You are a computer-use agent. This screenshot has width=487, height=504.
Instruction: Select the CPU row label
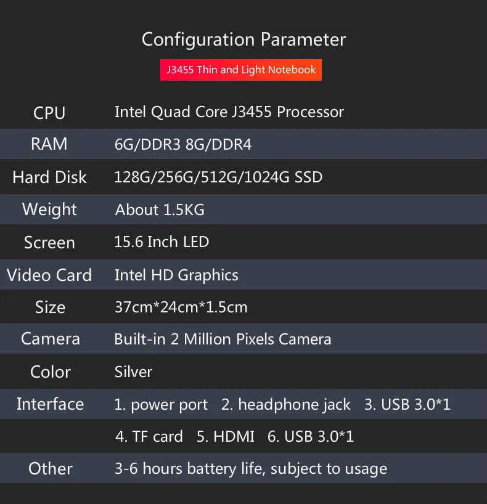pos(49,113)
